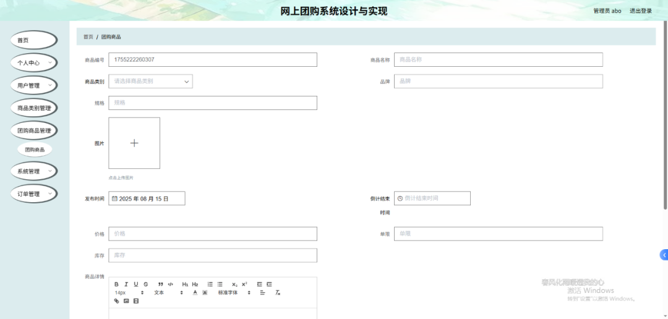Apply Heading 2 style
The width and height of the screenshot is (668, 319).
(195, 284)
